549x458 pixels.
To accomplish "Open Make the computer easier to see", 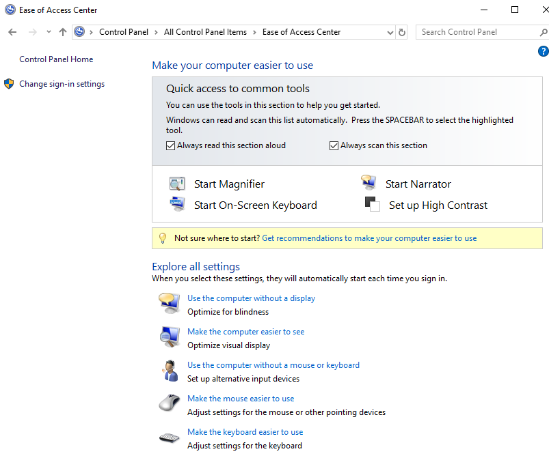I will pyautogui.click(x=246, y=332).
